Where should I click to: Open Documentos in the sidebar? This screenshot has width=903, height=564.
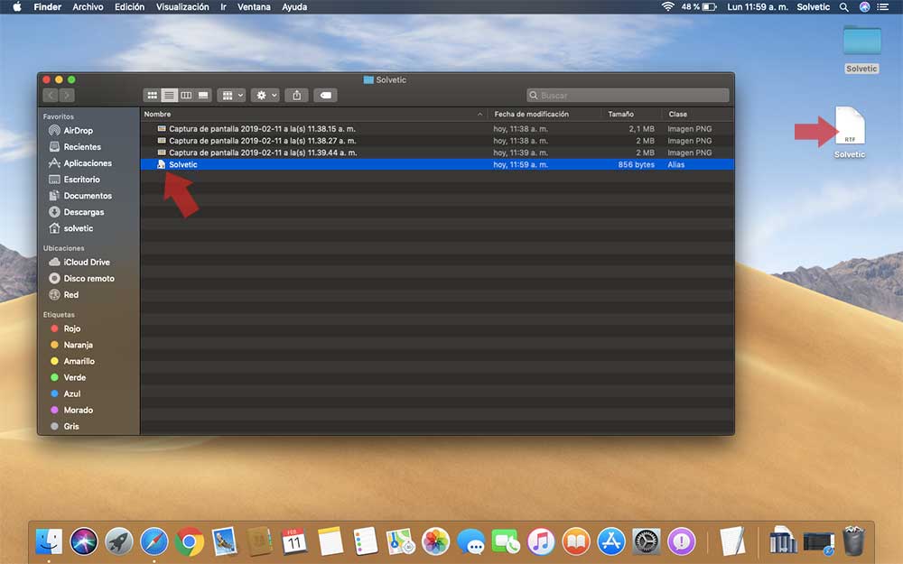click(x=80, y=196)
